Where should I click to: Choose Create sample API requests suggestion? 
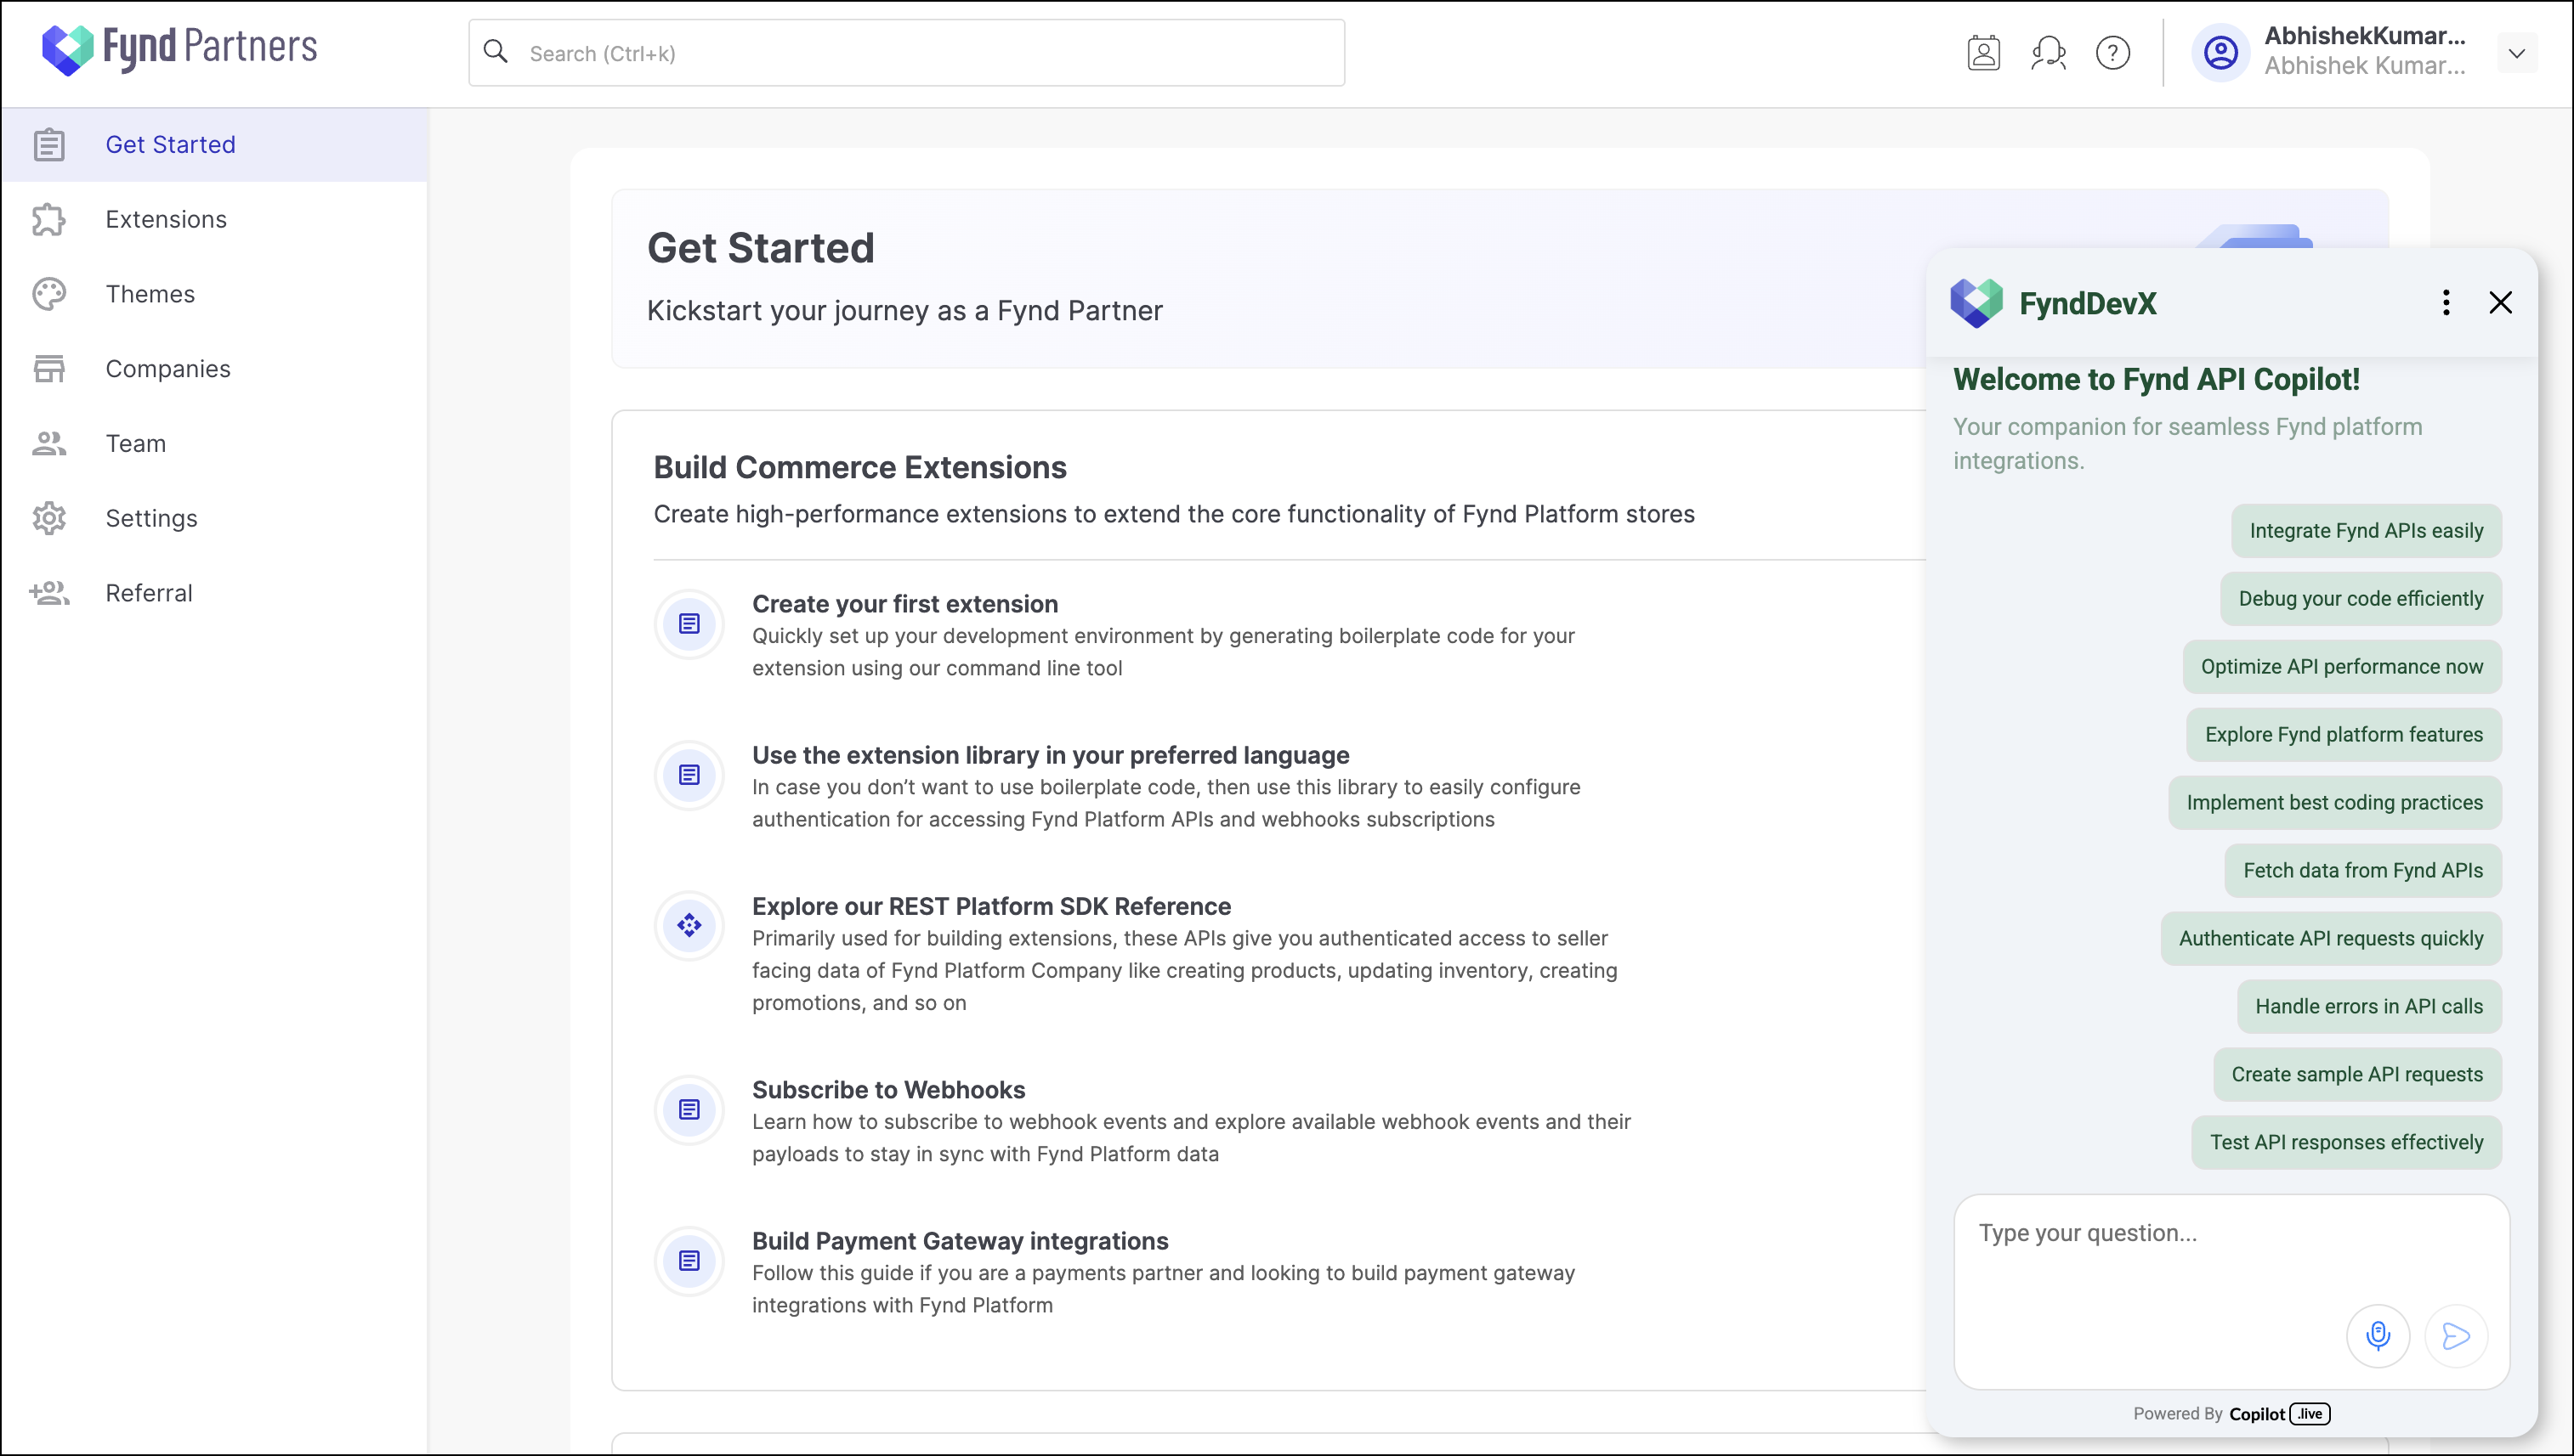pos(2357,1075)
